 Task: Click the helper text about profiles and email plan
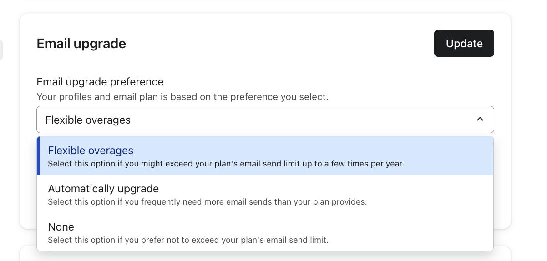[x=182, y=97]
